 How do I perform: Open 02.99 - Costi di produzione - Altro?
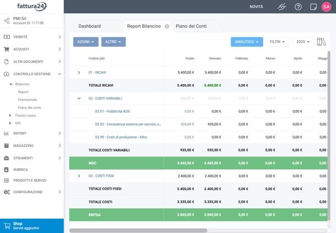click(121, 137)
